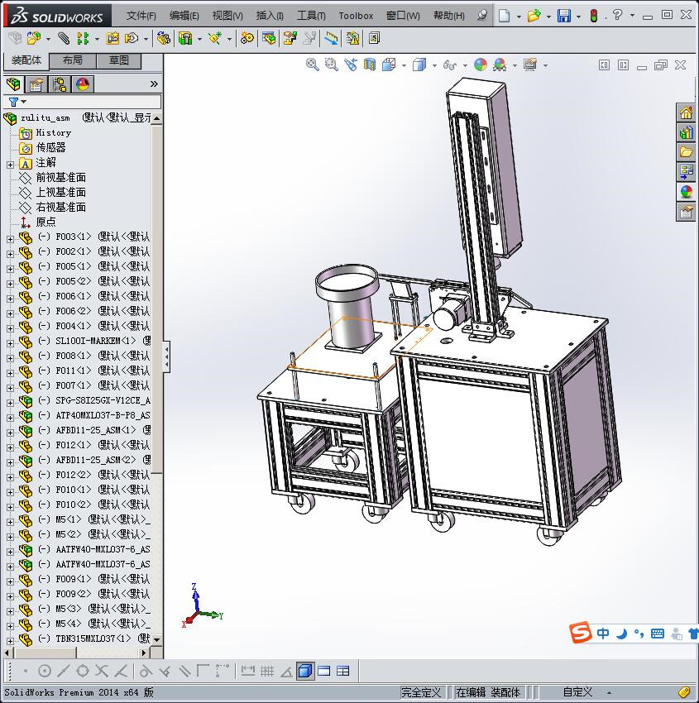Image resolution: width=699 pixels, height=703 pixels.
Task: Click the Previous View icon
Action: tap(351, 65)
